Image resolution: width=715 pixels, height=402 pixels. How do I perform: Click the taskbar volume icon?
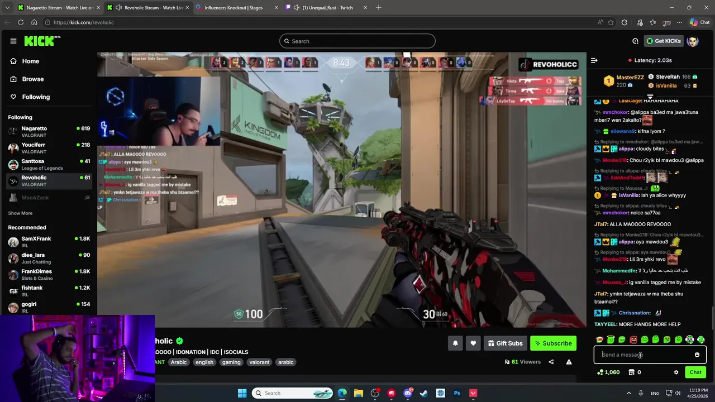point(678,393)
